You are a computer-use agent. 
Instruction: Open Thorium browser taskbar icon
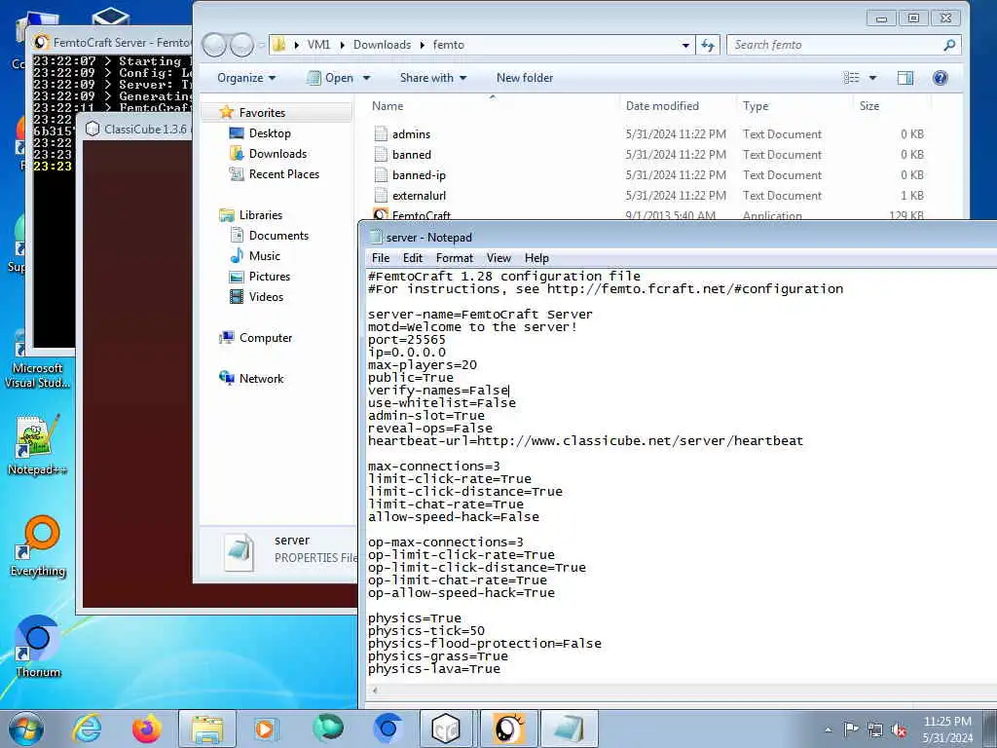(x=388, y=729)
